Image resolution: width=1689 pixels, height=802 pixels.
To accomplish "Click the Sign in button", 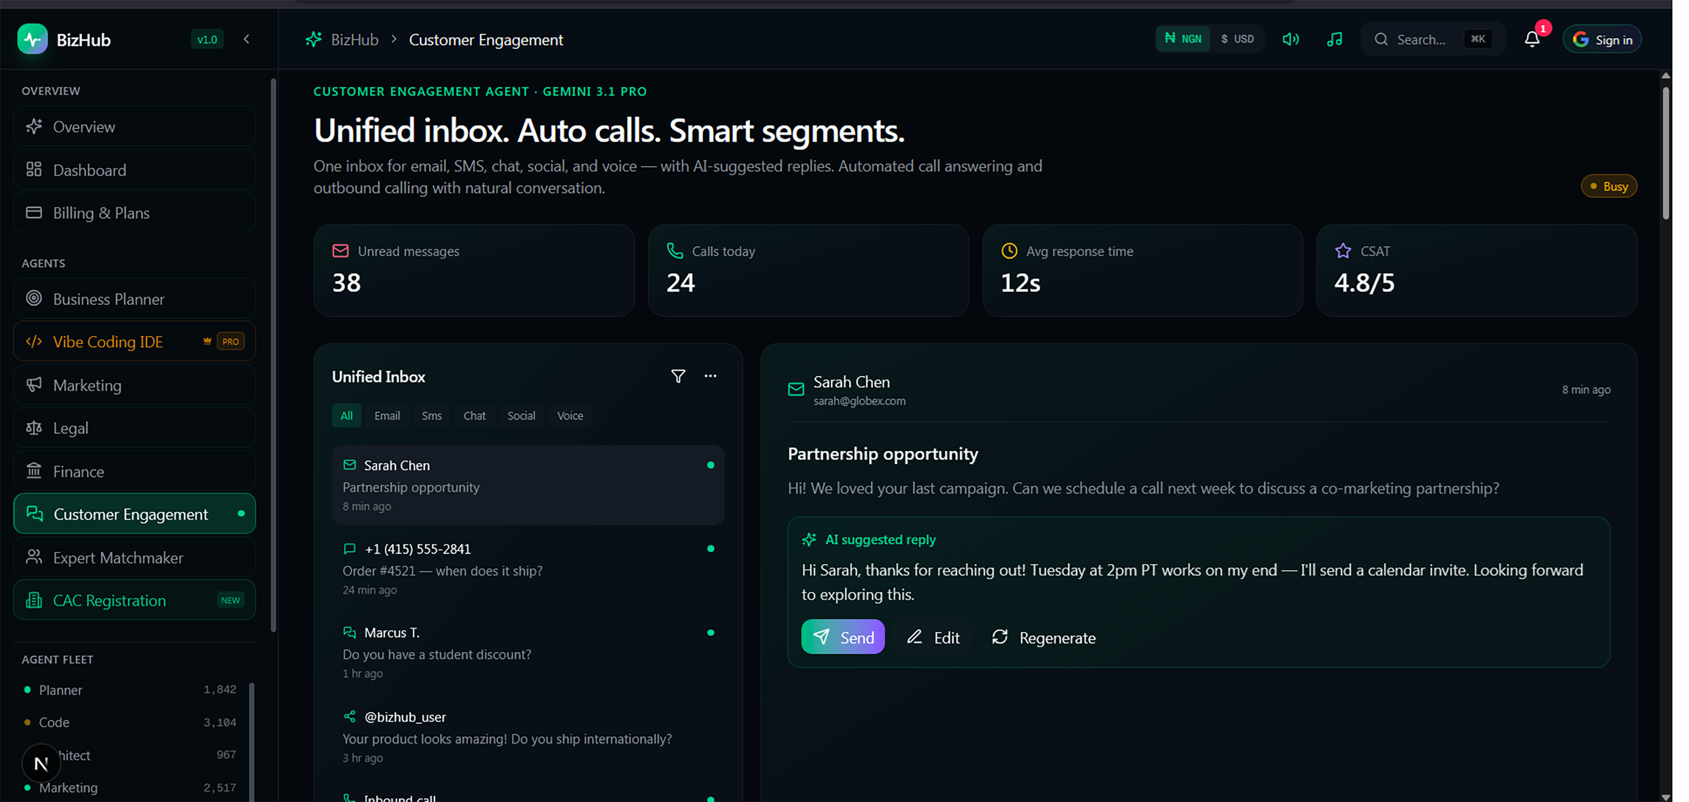I will [x=1602, y=40].
